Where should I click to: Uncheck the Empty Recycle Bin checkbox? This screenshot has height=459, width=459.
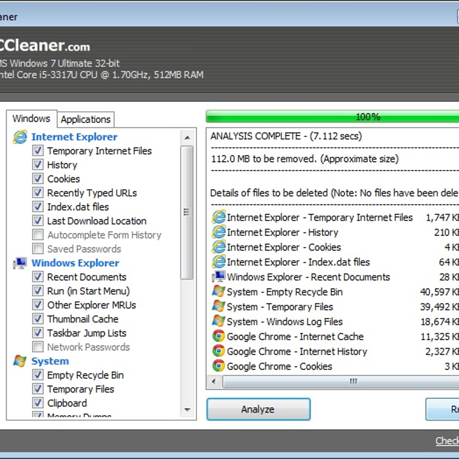pos(38,375)
